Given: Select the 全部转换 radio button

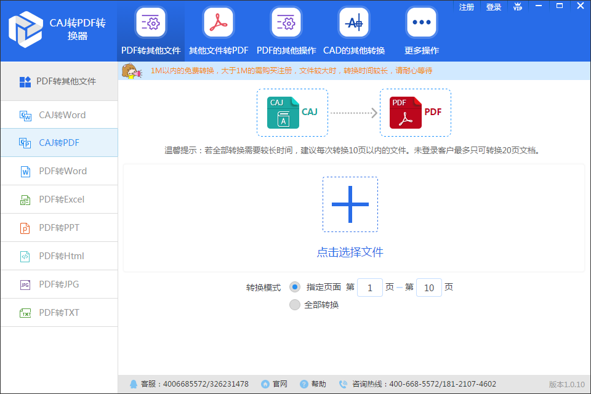Looking at the screenshot, I should (x=295, y=305).
